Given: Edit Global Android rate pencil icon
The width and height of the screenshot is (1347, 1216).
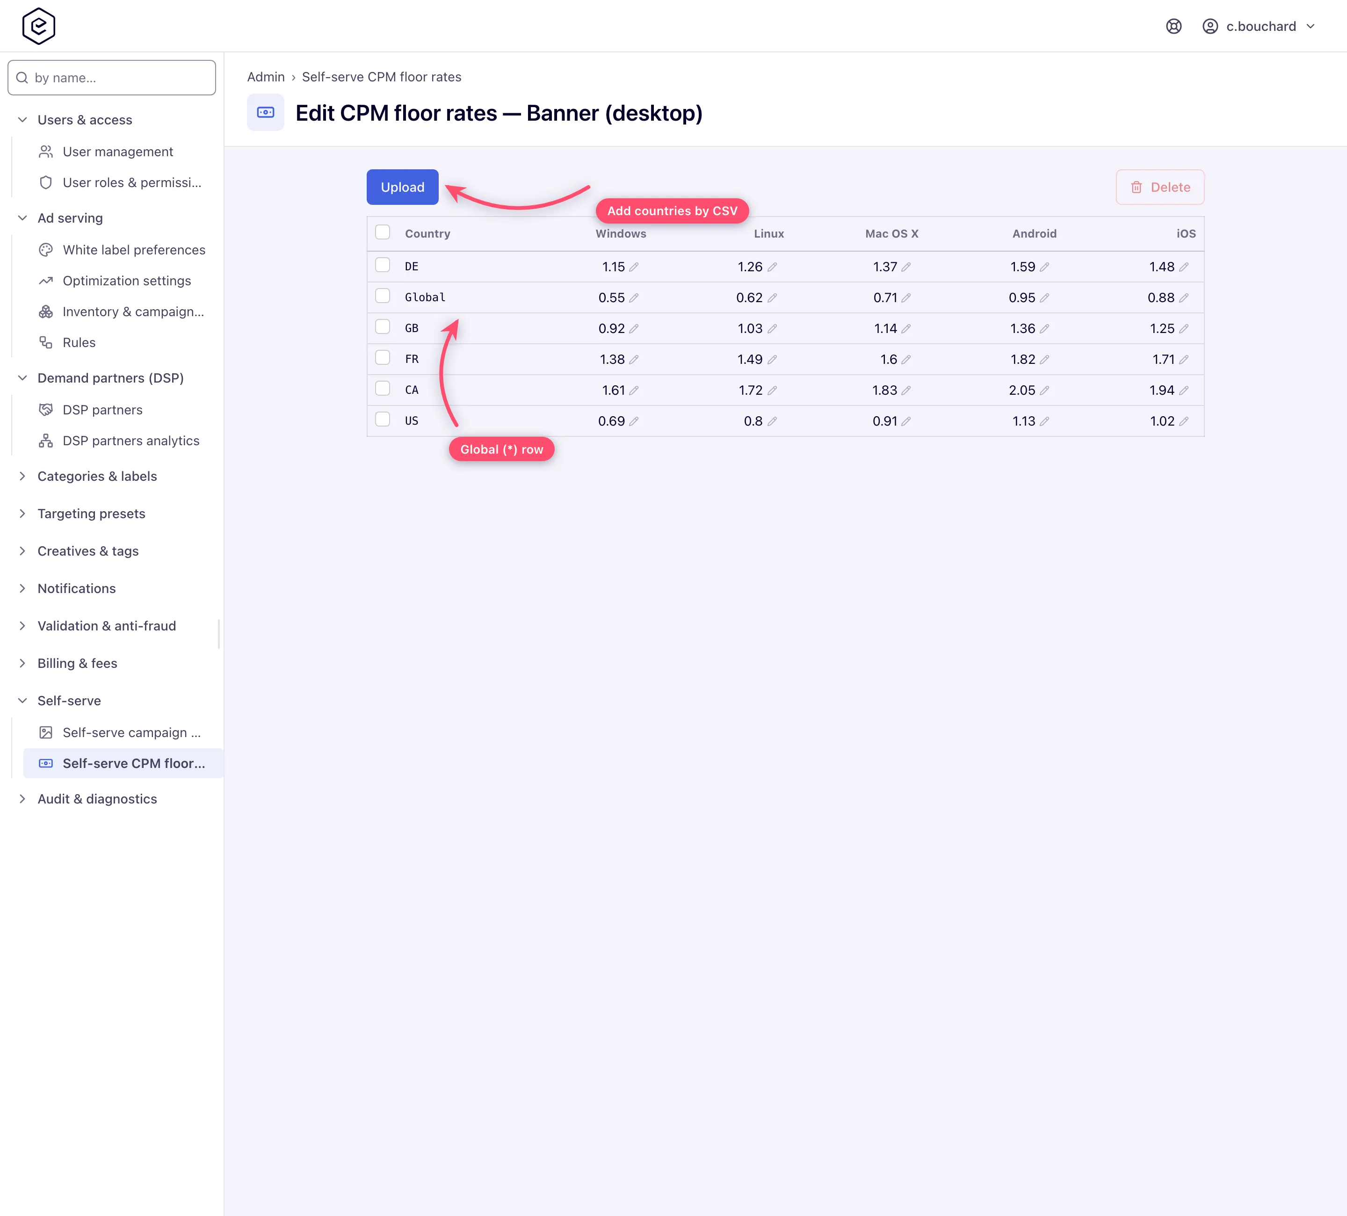Looking at the screenshot, I should pos(1044,297).
